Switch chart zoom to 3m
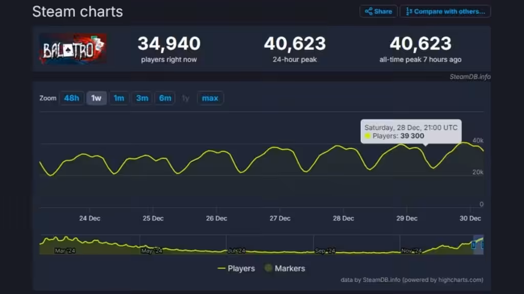The height and width of the screenshot is (294, 524). (x=142, y=98)
